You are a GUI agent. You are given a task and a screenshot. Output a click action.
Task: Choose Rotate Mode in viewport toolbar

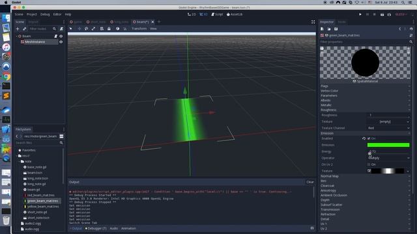(x=87, y=29)
